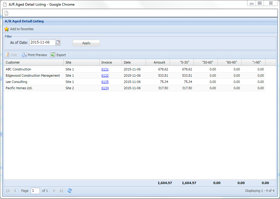Sort by the Amount column header
This screenshot has height=199, width=280.
pyautogui.click(x=158, y=62)
